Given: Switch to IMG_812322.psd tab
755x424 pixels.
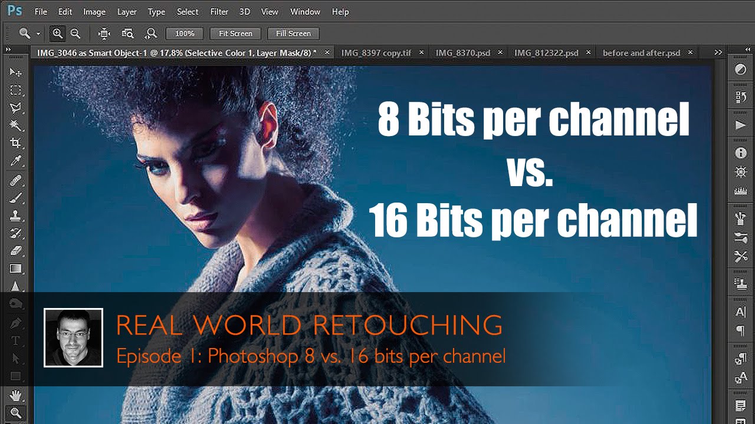Looking at the screenshot, I should 546,52.
